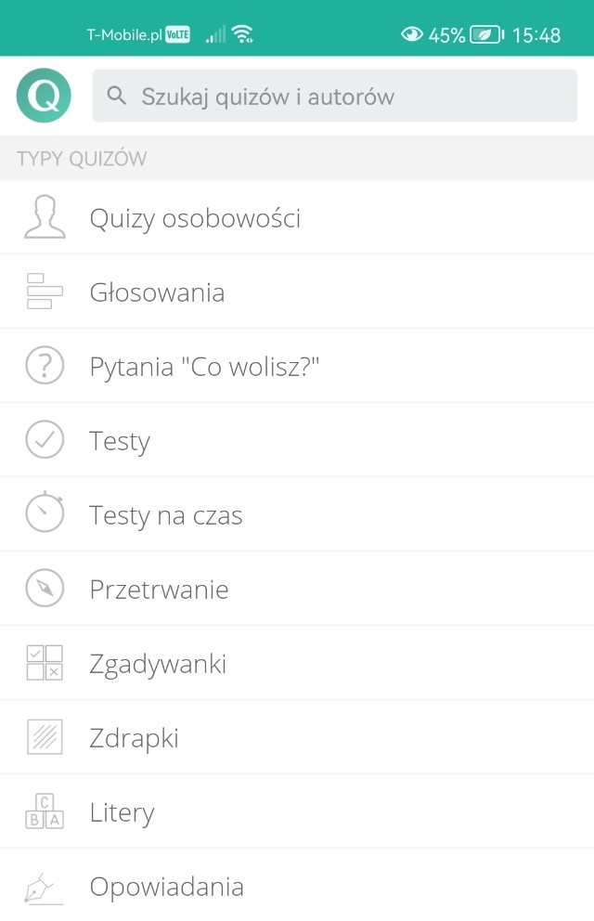This screenshot has height=921, width=594.
Task: Tap the compass icon
Action: pyautogui.click(x=45, y=589)
